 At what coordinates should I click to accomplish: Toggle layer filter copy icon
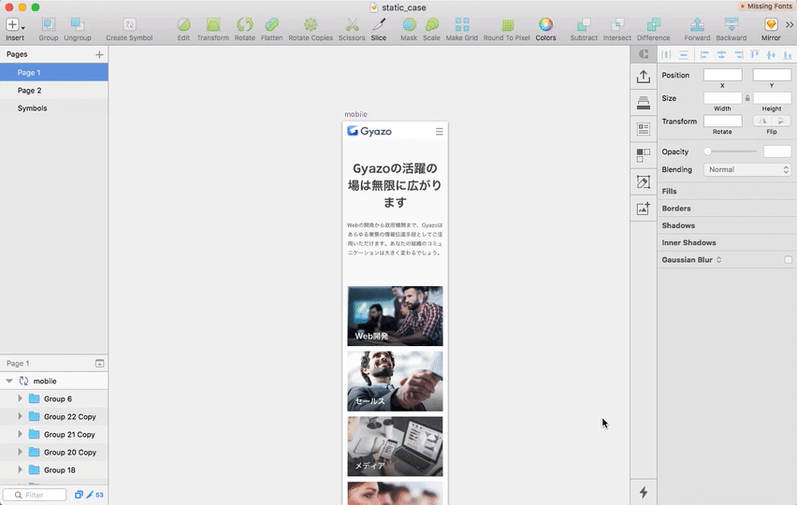tap(79, 495)
